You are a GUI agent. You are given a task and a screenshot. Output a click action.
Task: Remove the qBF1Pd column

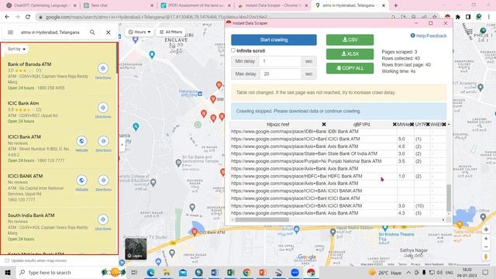point(394,125)
